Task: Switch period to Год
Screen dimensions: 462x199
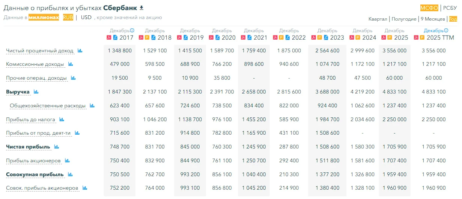Action: [x=453, y=19]
